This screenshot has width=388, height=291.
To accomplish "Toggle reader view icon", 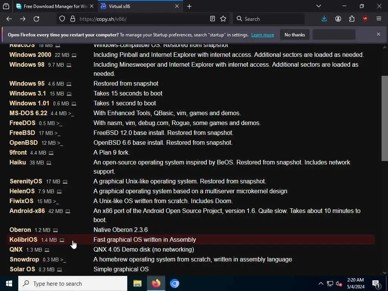I will 212,19.
